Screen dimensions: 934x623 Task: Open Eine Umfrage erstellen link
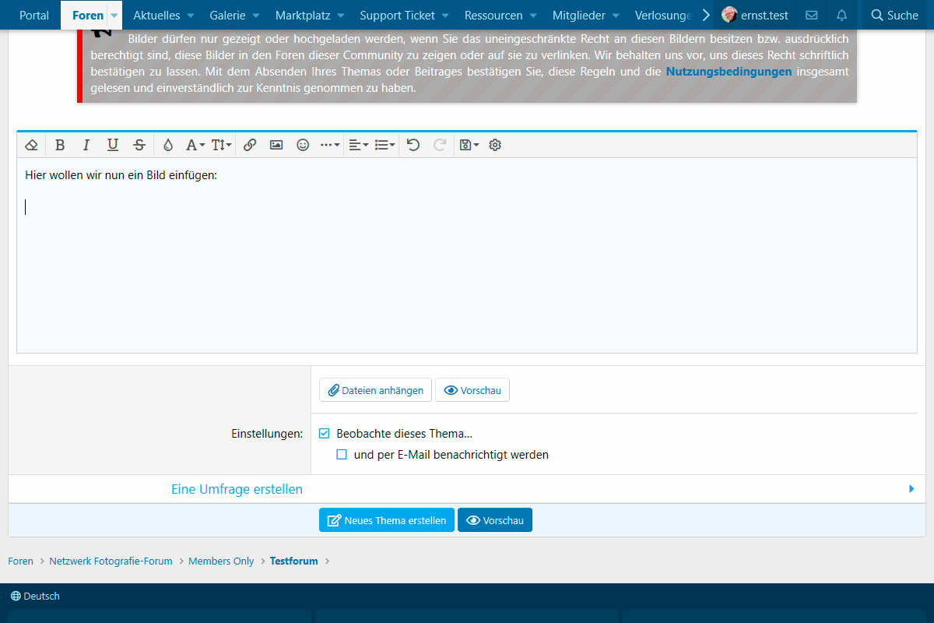(237, 489)
